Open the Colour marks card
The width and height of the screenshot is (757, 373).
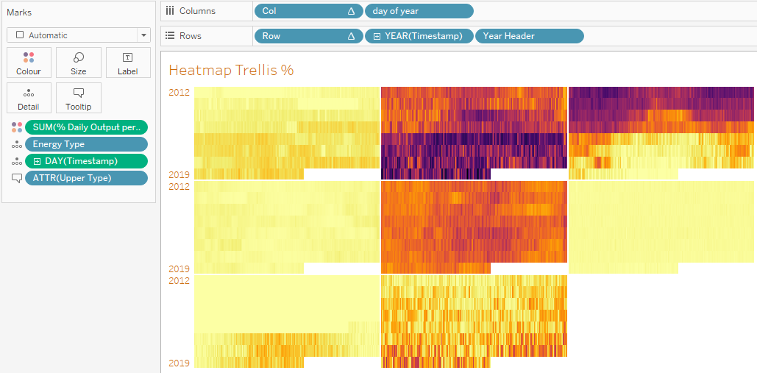[29, 63]
